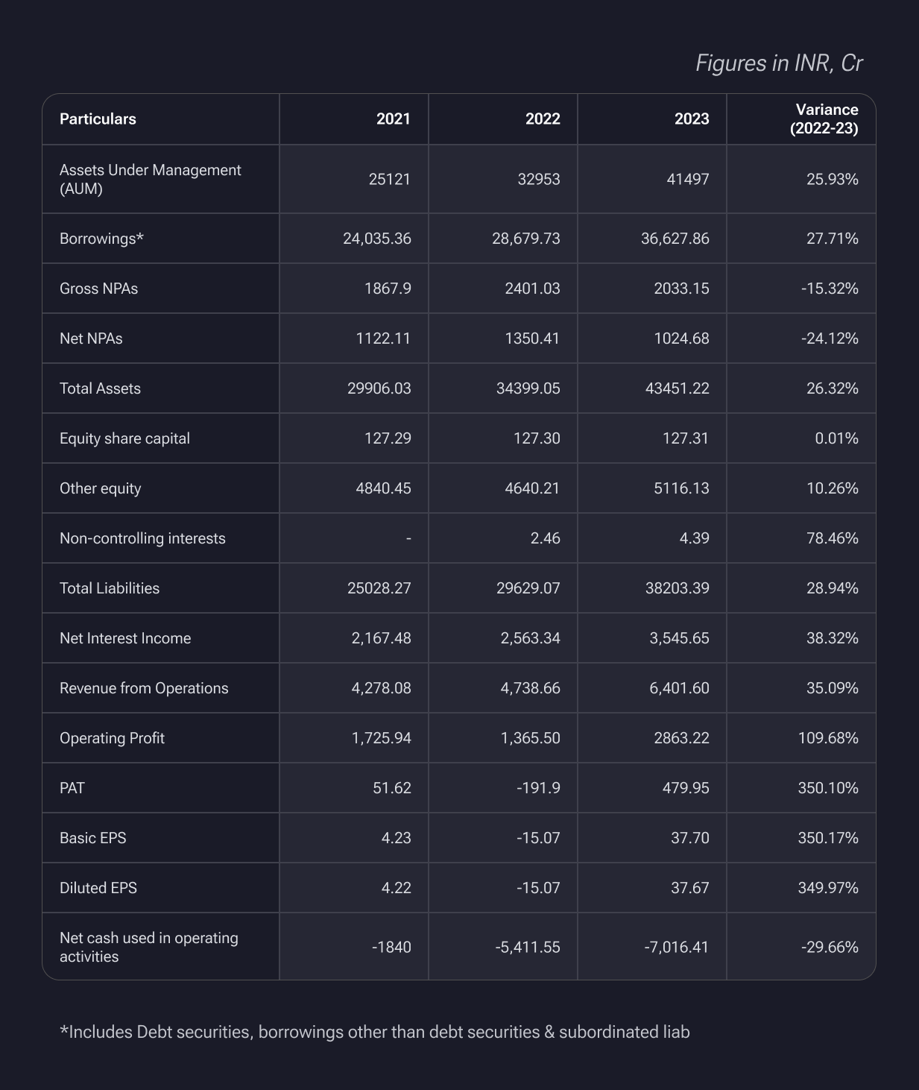This screenshot has height=1090, width=919.
Task: Select the 2021 column header
Action: 394,119
